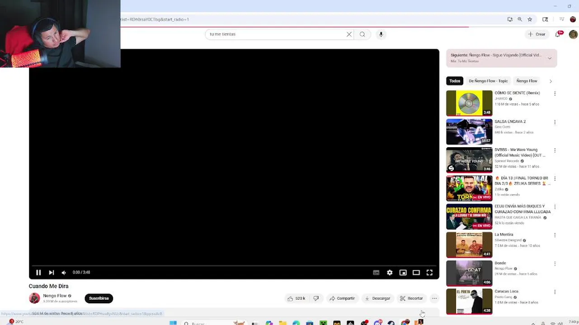This screenshot has width=579, height=325.
Task: Open options for EEUU ENVÍA MÁS BUQUES video
Action: tap(555, 207)
